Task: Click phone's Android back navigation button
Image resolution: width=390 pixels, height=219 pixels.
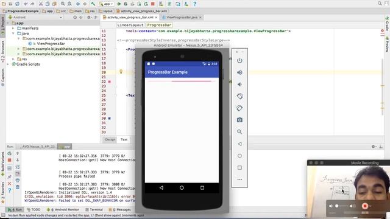Action: tap(161, 188)
